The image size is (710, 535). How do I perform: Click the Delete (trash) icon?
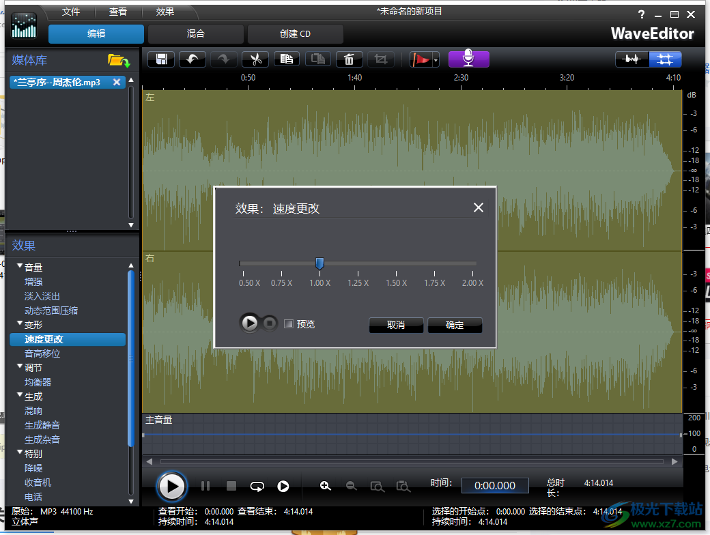coord(349,59)
